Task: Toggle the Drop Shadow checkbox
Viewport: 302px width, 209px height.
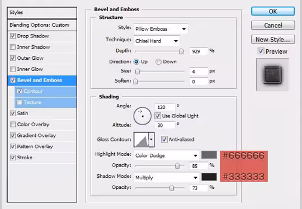Action: point(13,36)
